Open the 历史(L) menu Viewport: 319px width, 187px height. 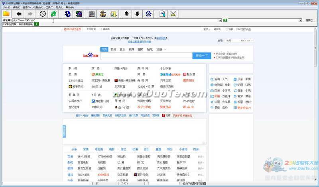(x=59, y=8)
